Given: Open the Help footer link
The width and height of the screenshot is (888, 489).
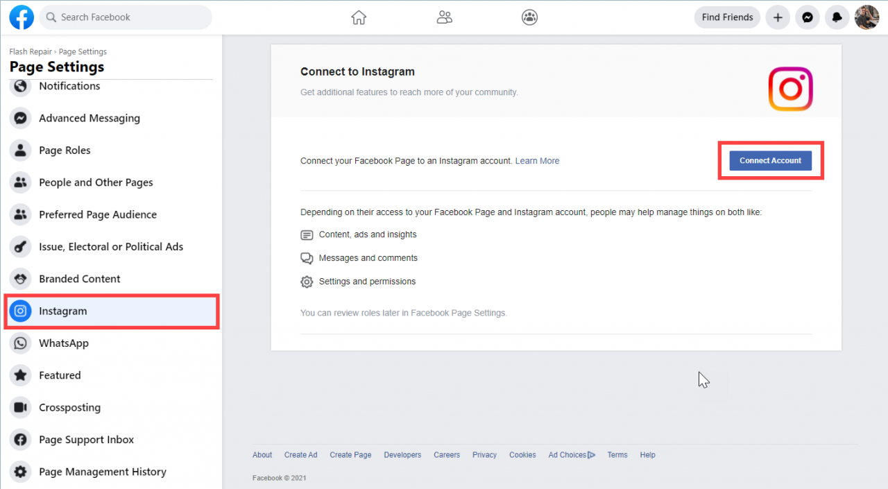Looking at the screenshot, I should coord(647,455).
